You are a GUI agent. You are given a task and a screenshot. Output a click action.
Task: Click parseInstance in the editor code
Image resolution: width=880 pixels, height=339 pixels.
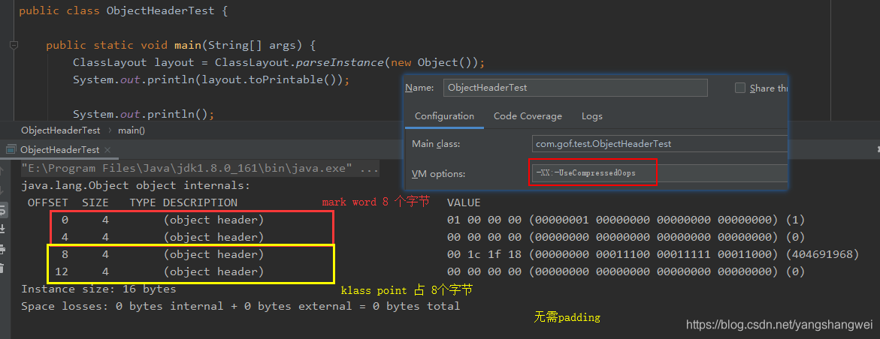coord(339,62)
